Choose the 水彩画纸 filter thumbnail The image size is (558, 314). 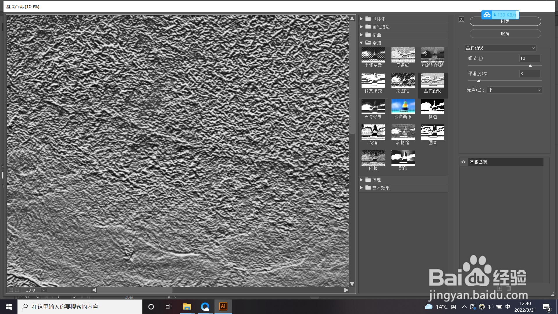coord(403,106)
